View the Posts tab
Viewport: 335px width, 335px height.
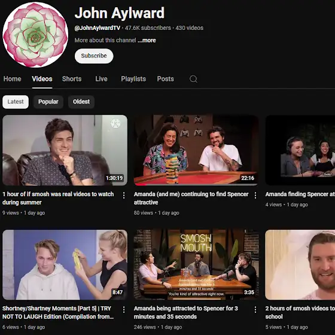[165, 79]
